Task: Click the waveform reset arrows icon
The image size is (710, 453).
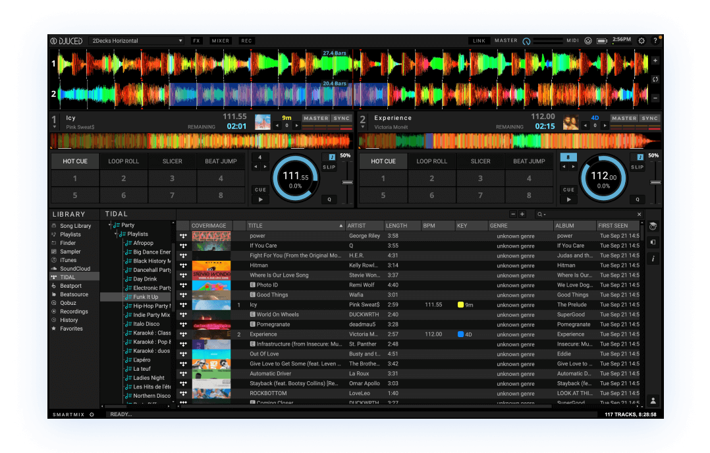Action: point(655,79)
